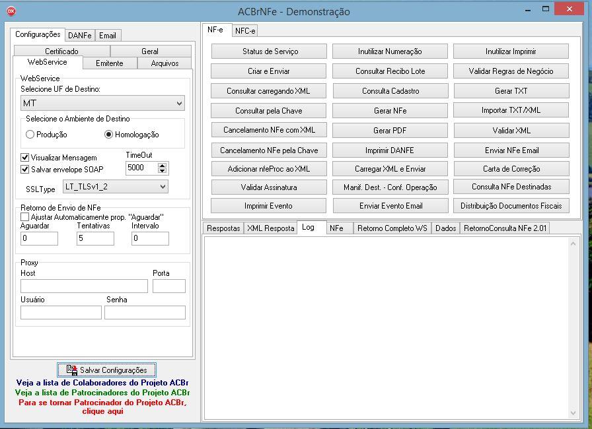Open Carta de Correção
Image resolution: width=592 pixels, height=429 pixels.
[511, 169]
